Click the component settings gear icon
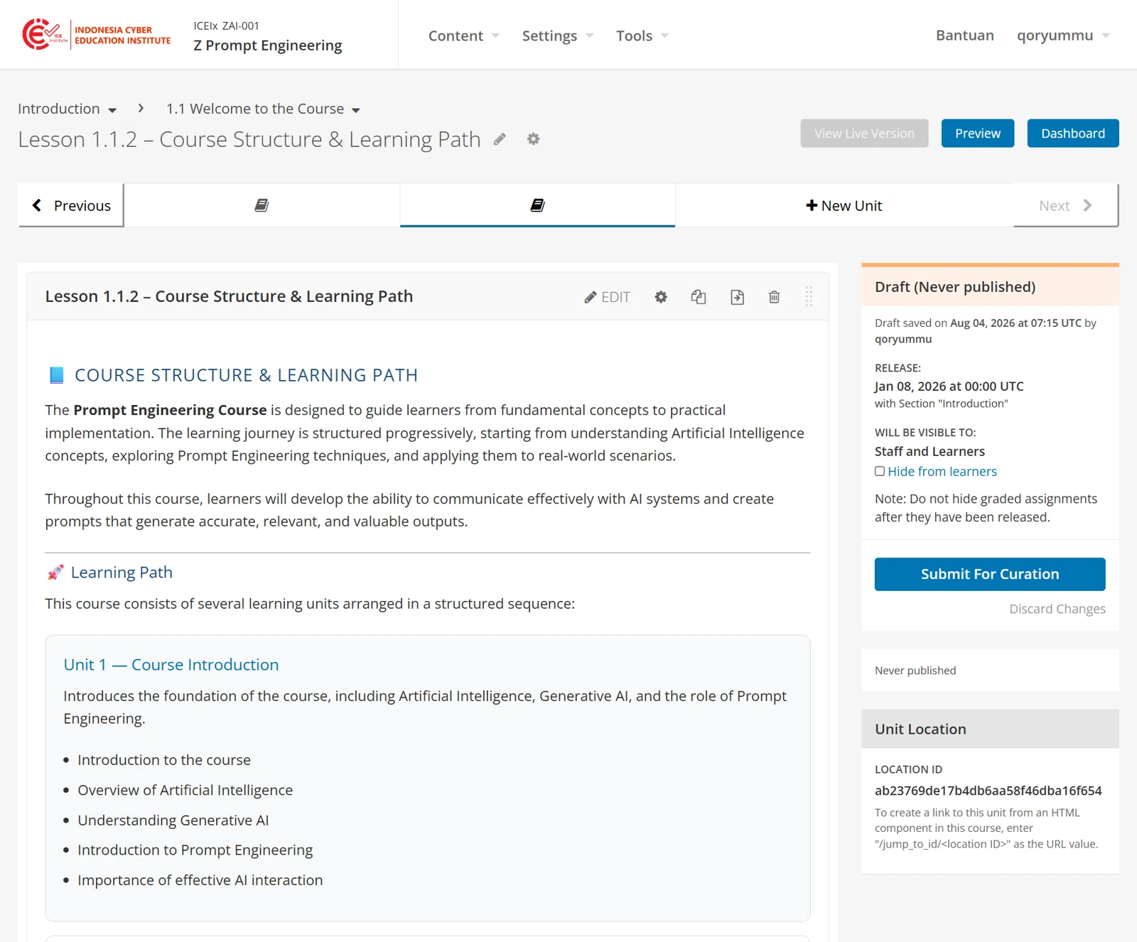The width and height of the screenshot is (1137, 942). [x=661, y=297]
